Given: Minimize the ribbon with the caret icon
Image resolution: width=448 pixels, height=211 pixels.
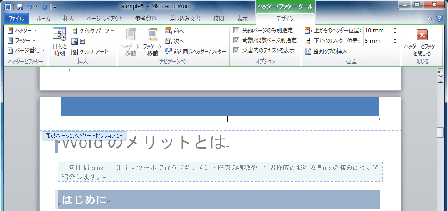Looking at the screenshot, I should point(429,19).
